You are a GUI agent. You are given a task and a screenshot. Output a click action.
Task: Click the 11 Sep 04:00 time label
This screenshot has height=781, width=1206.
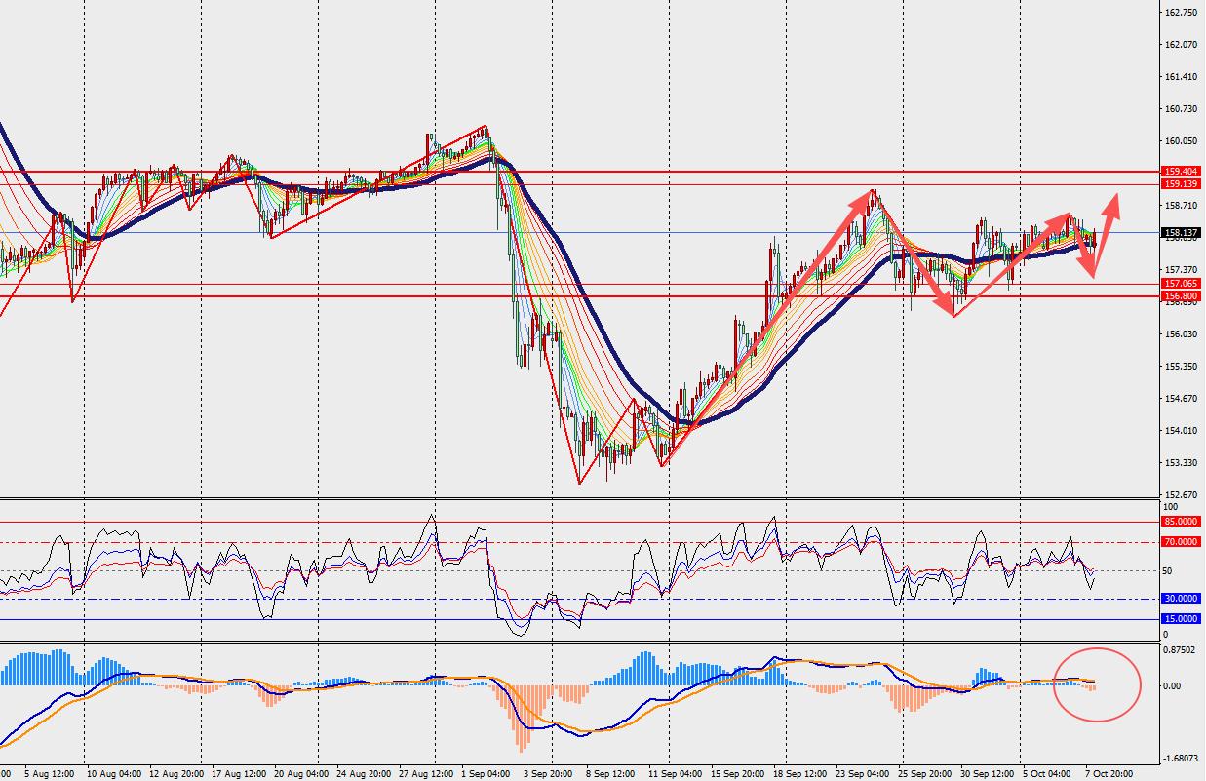675,773
